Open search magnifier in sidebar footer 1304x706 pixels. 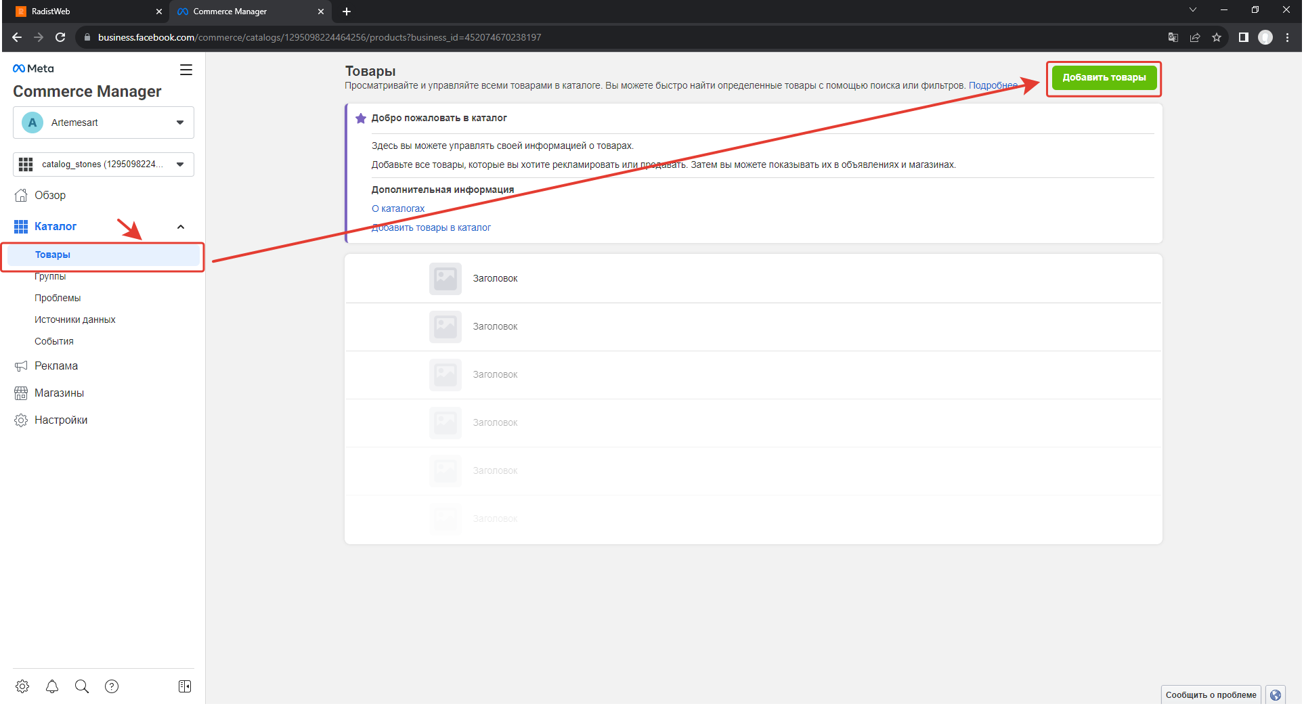tap(82, 686)
